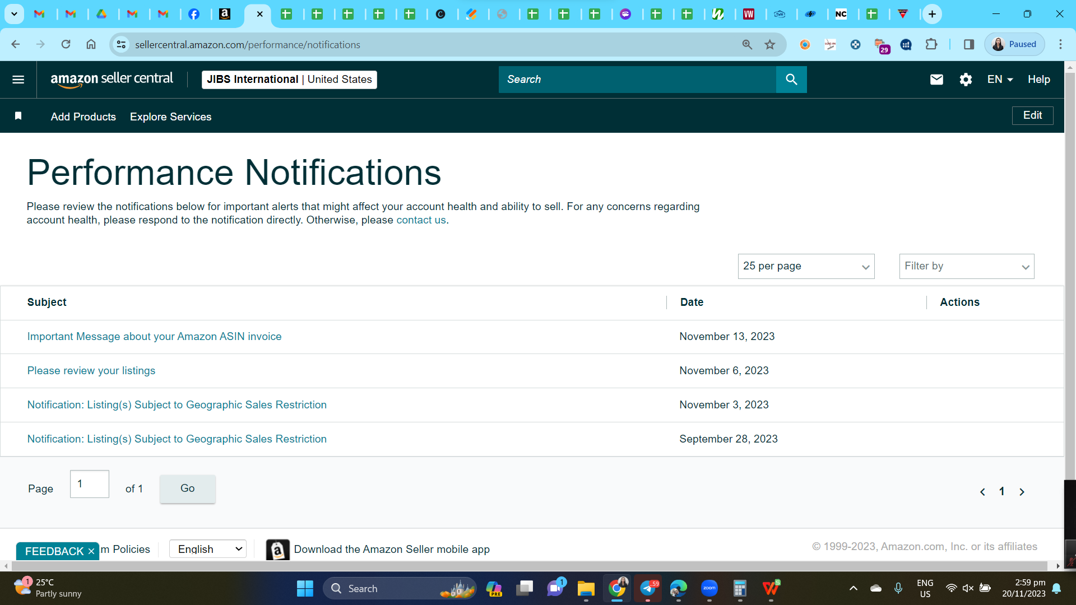Screen dimensions: 1076x605
Task: Select the November 13, 2023 date cell
Action: (x=727, y=337)
